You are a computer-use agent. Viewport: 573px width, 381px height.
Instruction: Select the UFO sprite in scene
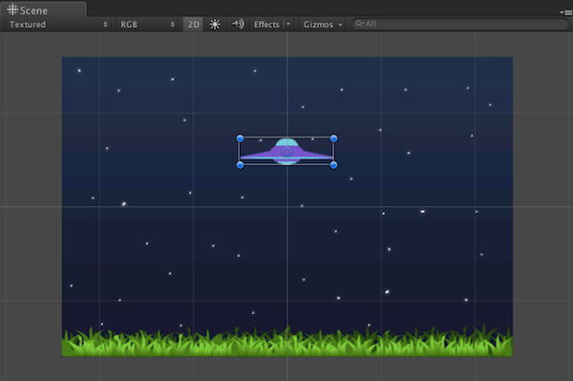click(x=286, y=152)
